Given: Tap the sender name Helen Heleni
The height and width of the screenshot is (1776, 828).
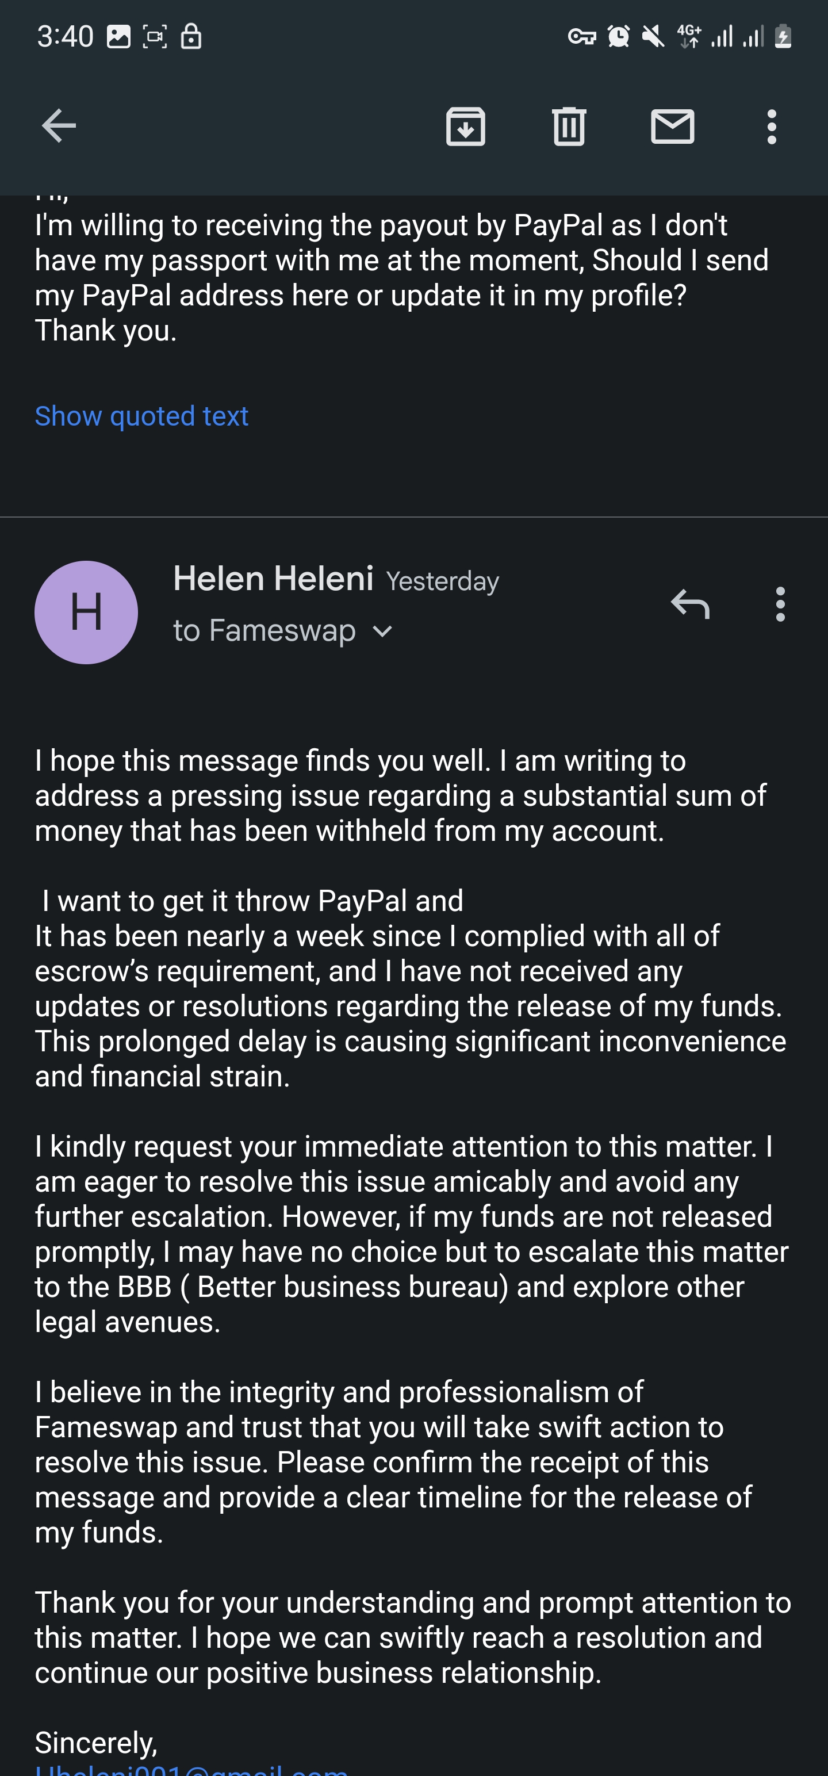Looking at the screenshot, I should [x=273, y=578].
